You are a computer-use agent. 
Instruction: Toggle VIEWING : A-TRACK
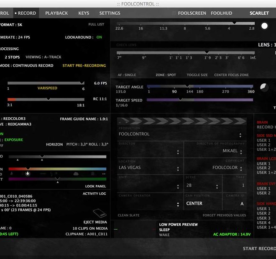point(43,57)
